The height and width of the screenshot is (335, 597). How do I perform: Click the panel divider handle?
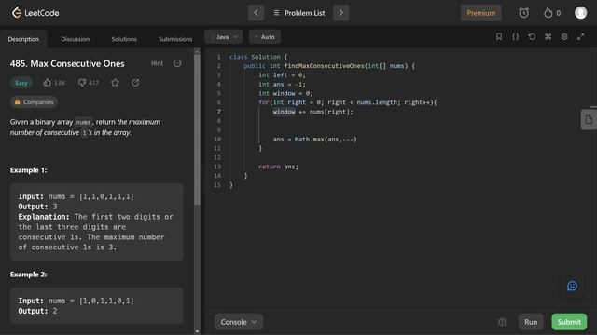tap(202, 168)
